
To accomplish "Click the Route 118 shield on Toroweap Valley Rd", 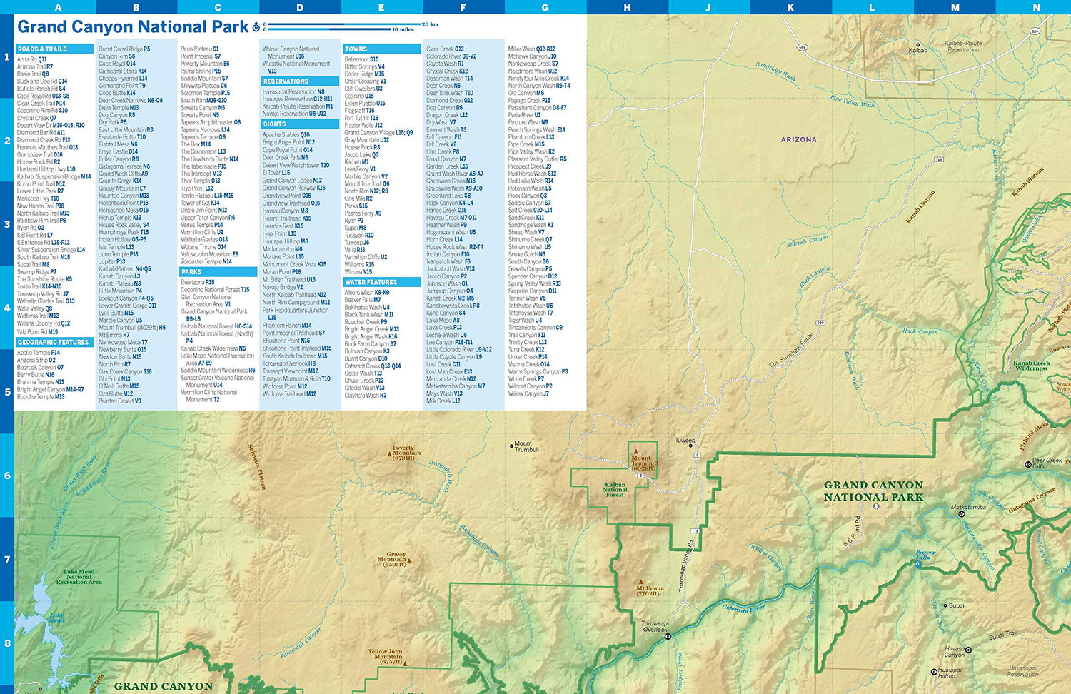I will click(x=695, y=530).
